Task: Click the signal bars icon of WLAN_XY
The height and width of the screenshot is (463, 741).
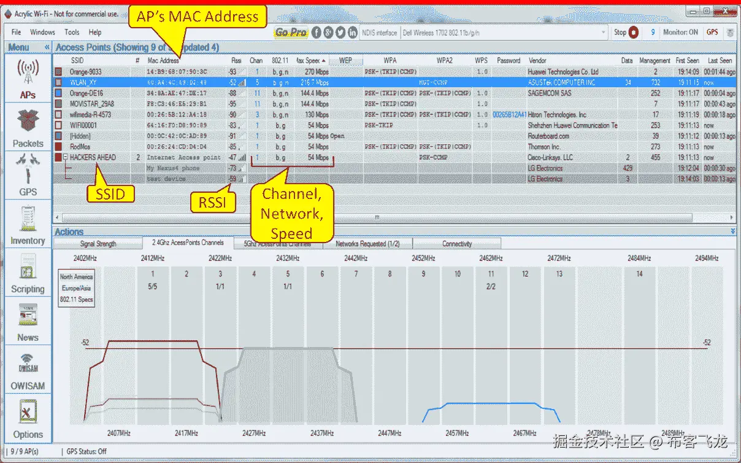Action: click(242, 82)
